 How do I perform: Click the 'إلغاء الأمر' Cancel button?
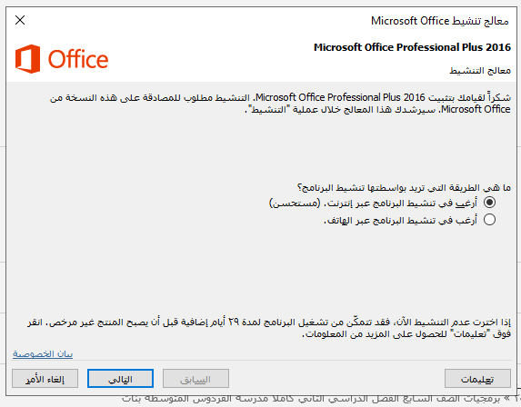45,379
